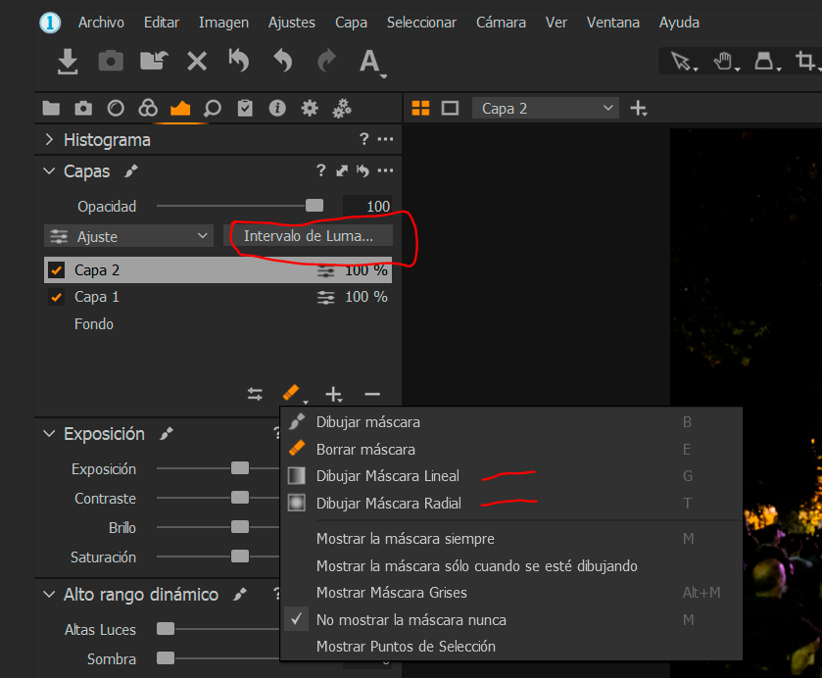Select the Fondo background layer row
Screen dimensions: 822x678
218,323
